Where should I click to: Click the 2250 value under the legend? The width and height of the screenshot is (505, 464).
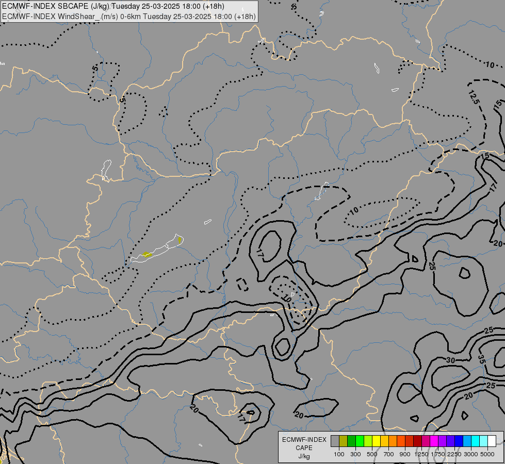click(x=454, y=454)
